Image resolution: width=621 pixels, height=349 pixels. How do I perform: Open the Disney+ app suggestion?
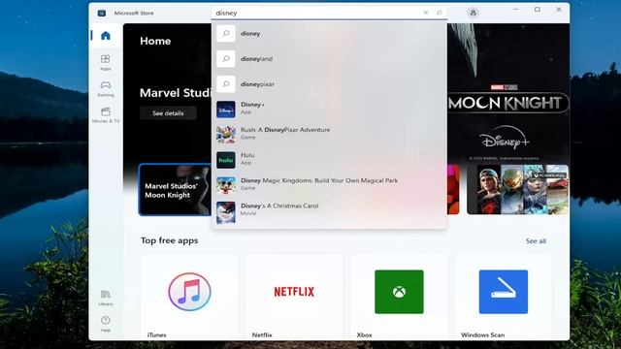[x=329, y=110]
